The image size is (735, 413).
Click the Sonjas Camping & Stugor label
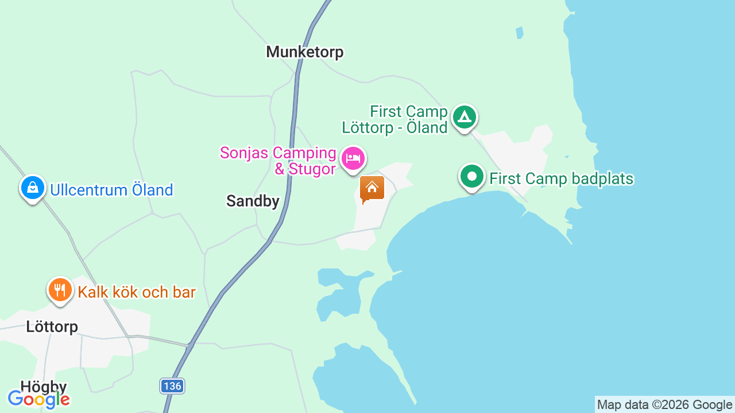[278, 161]
